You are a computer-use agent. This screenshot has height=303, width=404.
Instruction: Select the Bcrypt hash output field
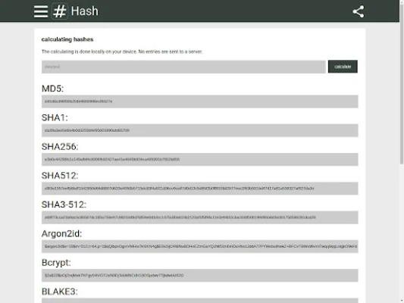200,276
